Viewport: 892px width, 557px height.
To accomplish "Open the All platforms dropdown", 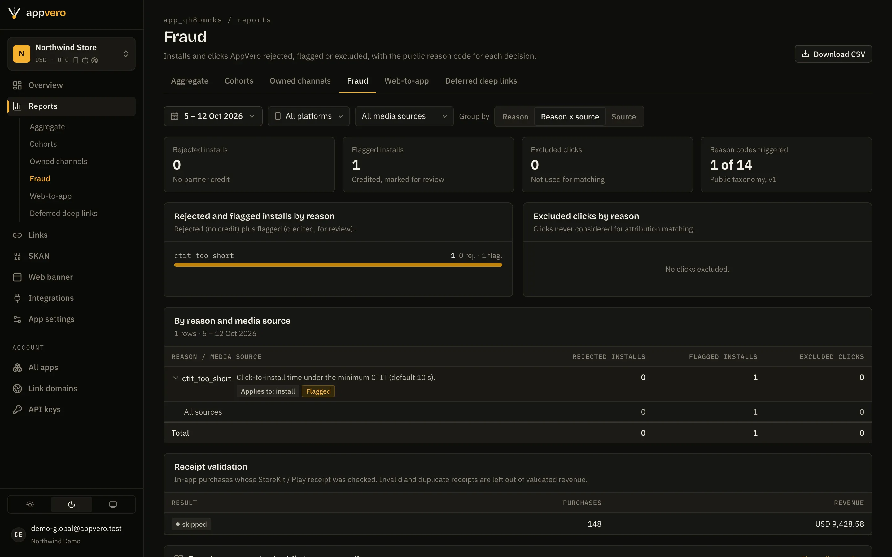I will [308, 116].
